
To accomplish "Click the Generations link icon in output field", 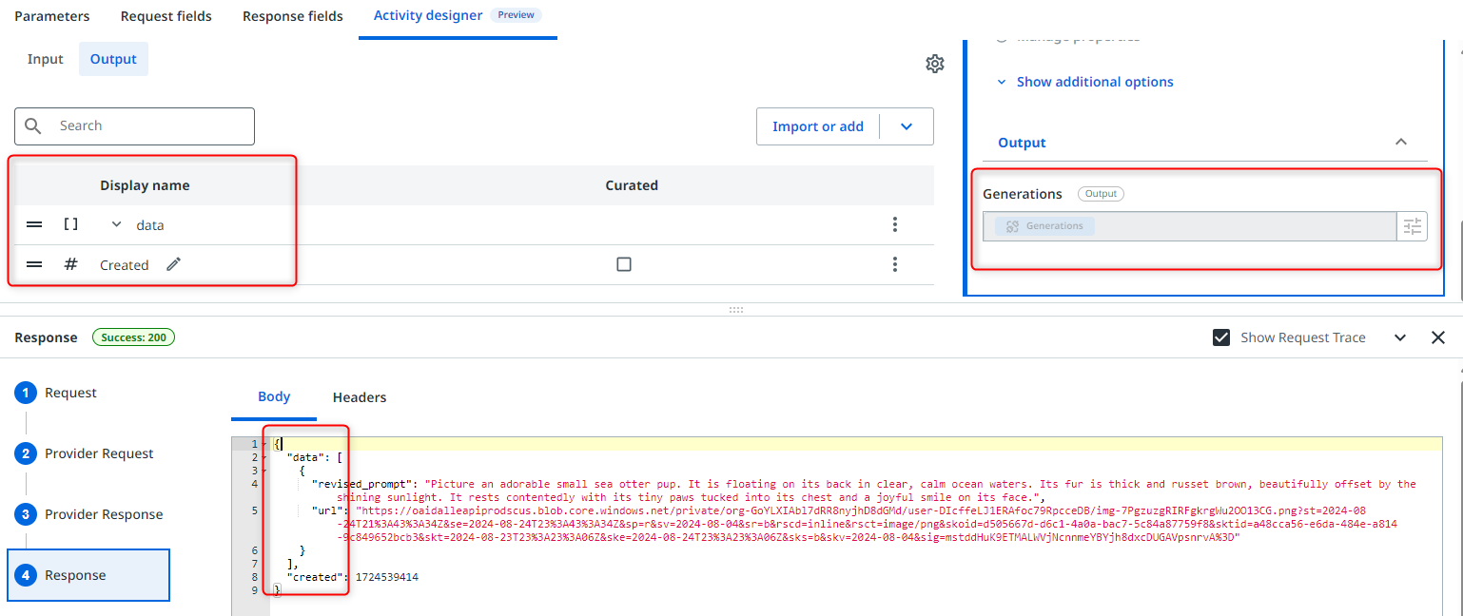I will [1012, 226].
